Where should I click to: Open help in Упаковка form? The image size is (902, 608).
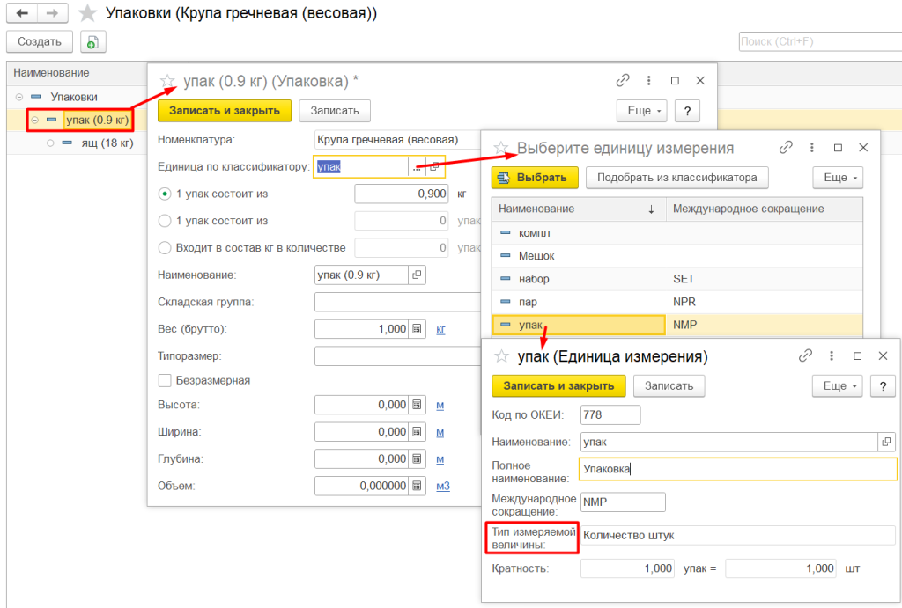(x=687, y=111)
